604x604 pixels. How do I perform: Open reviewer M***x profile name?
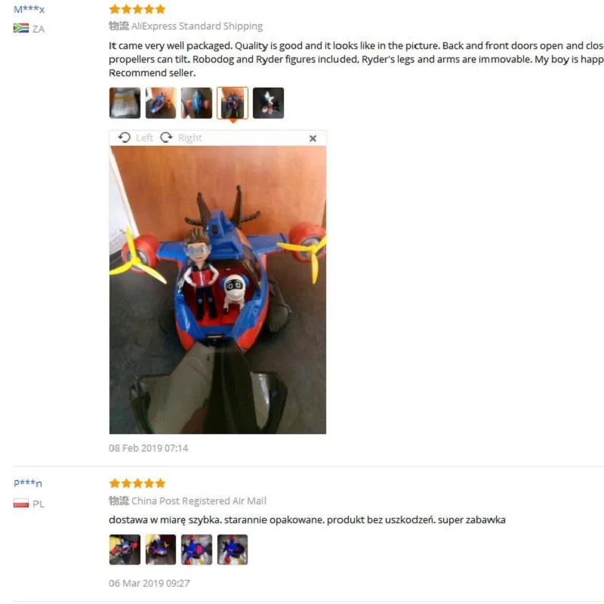29,9
